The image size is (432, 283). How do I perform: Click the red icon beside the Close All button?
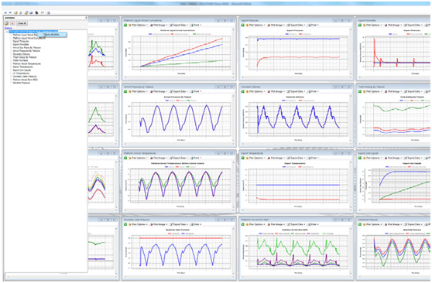pos(12,23)
